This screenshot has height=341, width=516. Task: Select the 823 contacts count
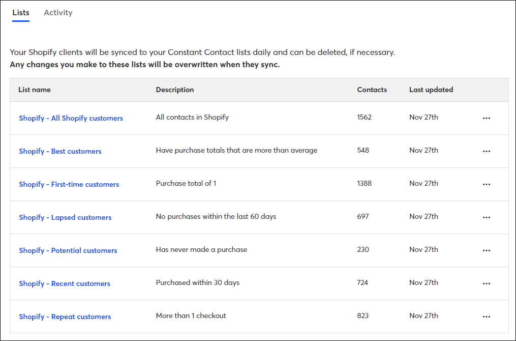point(363,316)
